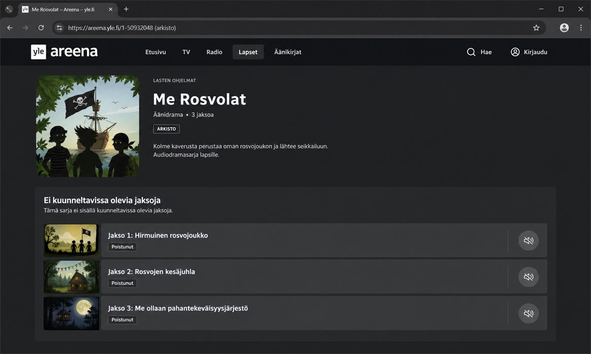Open the Äänikirjat navigation item
Image resolution: width=591 pixels, height=354 pixels.
(x=288, y=52)
